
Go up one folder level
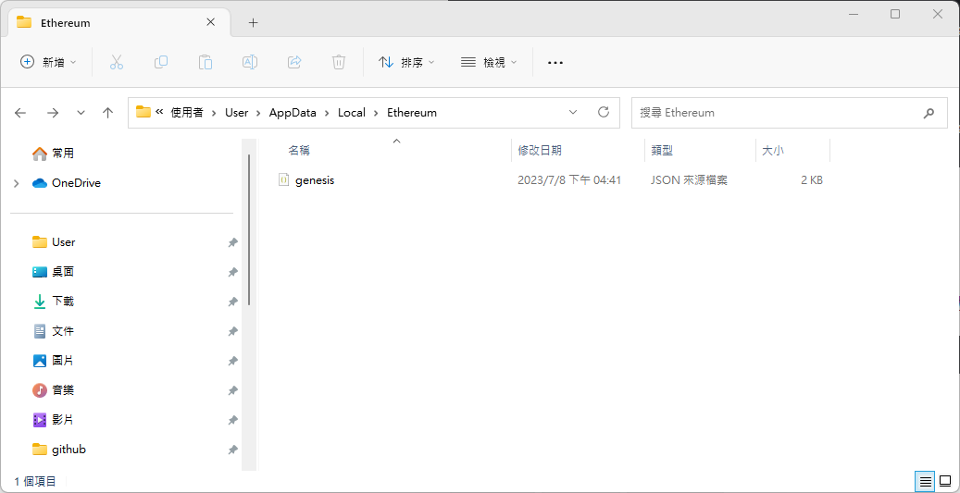click(107, 113)
